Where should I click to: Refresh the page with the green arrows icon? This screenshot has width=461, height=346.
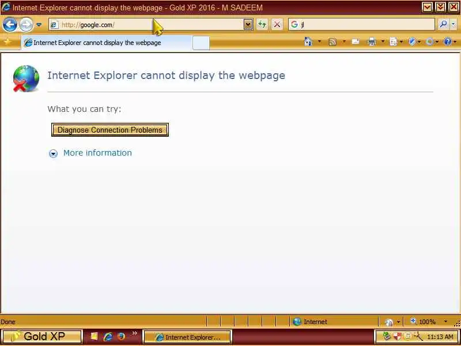[x=262, y=25]
